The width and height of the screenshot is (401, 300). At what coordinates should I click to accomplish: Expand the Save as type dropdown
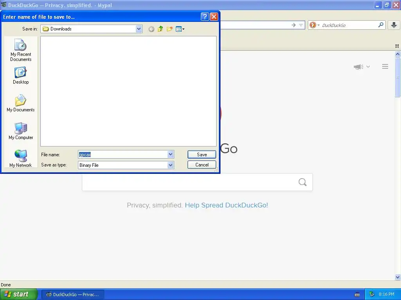coord(171,165)
